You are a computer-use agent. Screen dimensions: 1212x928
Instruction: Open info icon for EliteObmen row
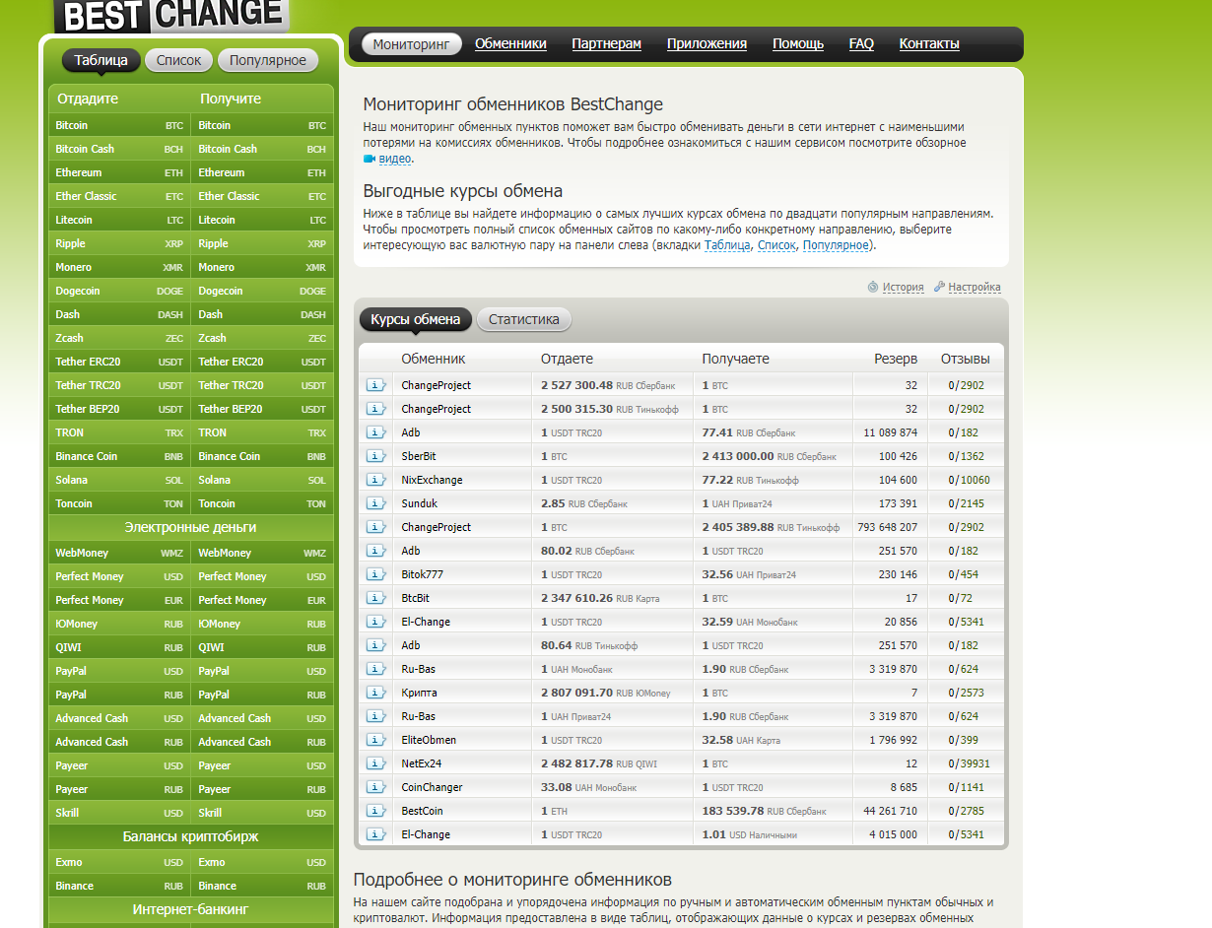coord(375,740)
